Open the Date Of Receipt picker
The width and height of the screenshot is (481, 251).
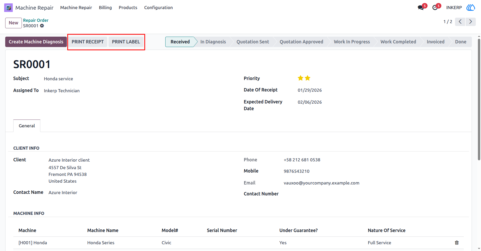point(310,90)
